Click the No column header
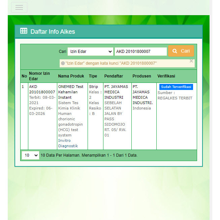Viewport: 220px width, 220px height. pyautogui.click(x=24, y=76)
